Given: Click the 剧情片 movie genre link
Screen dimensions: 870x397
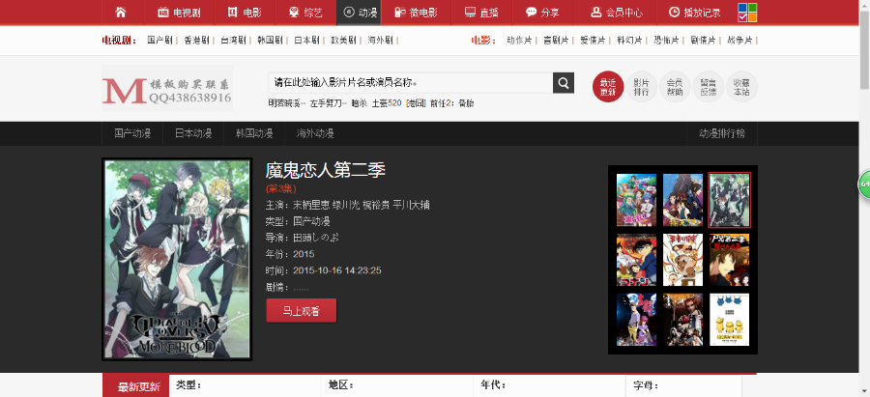Looking at the screenshot, I should tap(703, 41).
